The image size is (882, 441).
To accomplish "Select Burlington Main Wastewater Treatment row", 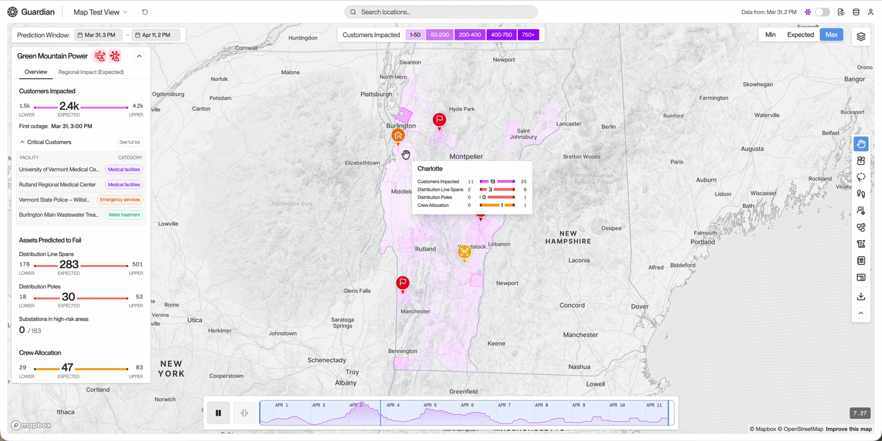I will (81, 215).
